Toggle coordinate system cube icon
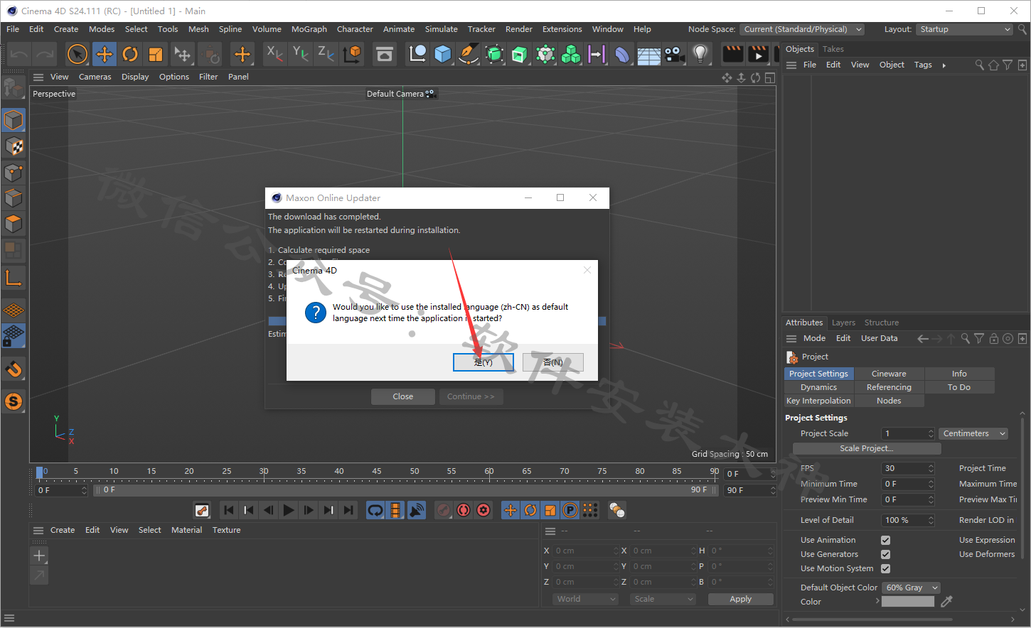Image resolution: width=1031 pixels, height=628 pixels. [352, 53]
